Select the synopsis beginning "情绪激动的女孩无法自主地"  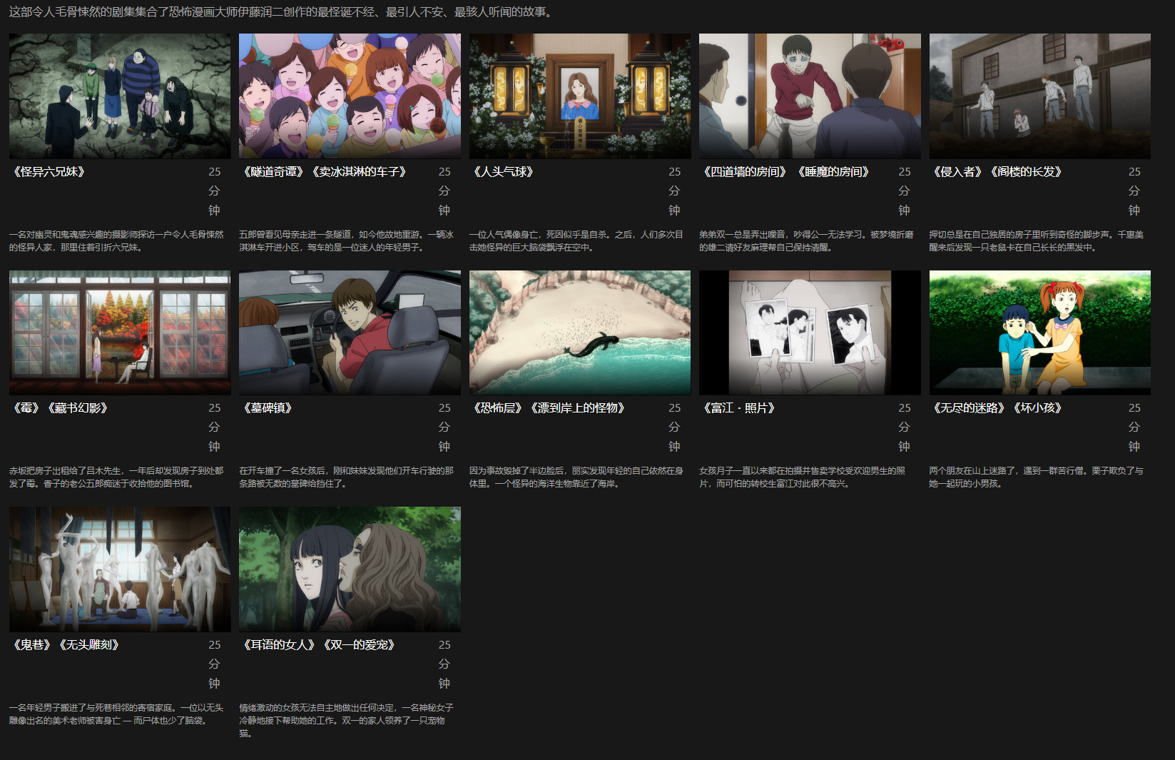(346, 721)
